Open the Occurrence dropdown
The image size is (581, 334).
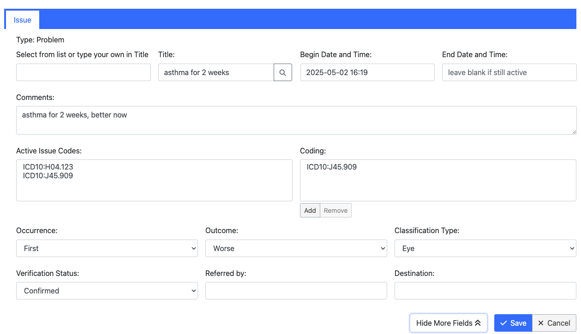pos(107,248)
